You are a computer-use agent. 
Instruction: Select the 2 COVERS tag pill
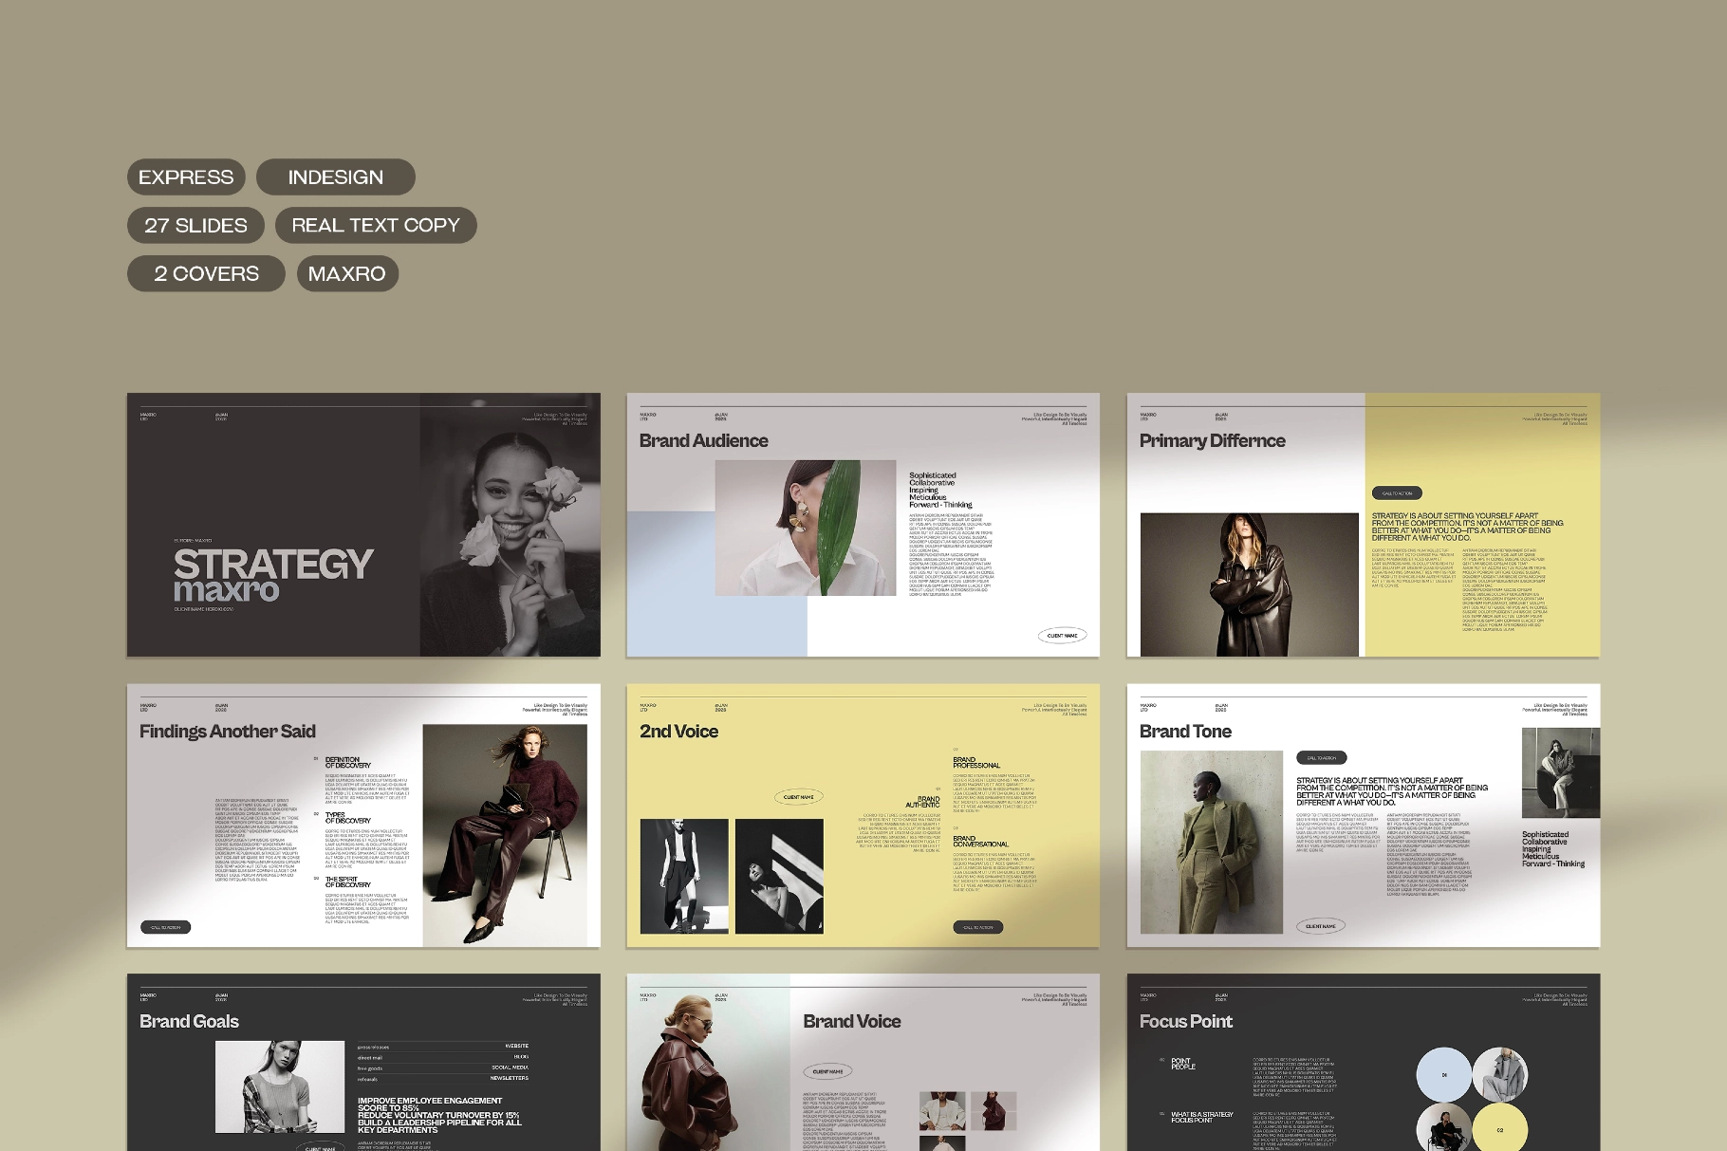pos(205,273)
